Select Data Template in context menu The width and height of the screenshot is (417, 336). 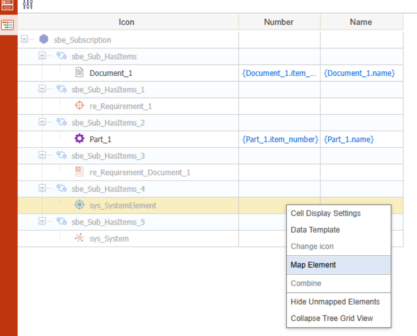(315, 230)
